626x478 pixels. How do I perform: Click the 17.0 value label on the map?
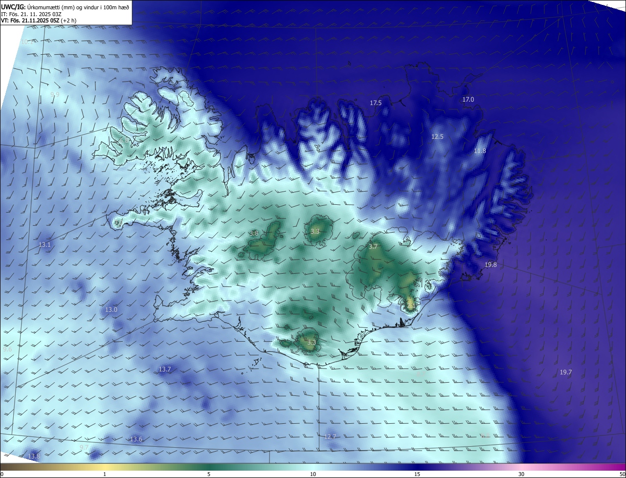(x=468, y=100)
